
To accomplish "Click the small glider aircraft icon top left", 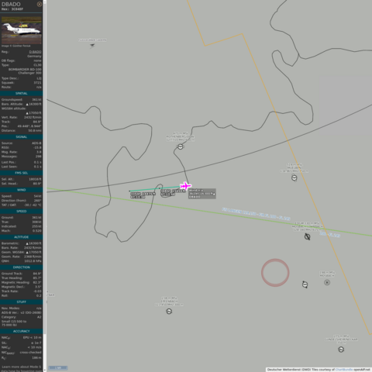I will click(92, 46).
